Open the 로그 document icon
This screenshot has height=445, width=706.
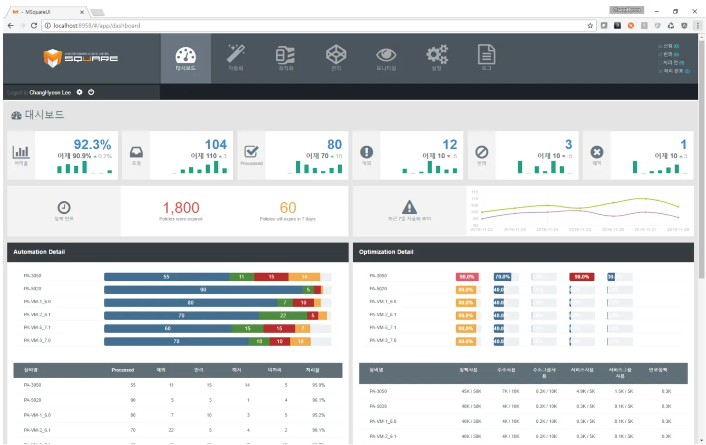coord(487,58)
